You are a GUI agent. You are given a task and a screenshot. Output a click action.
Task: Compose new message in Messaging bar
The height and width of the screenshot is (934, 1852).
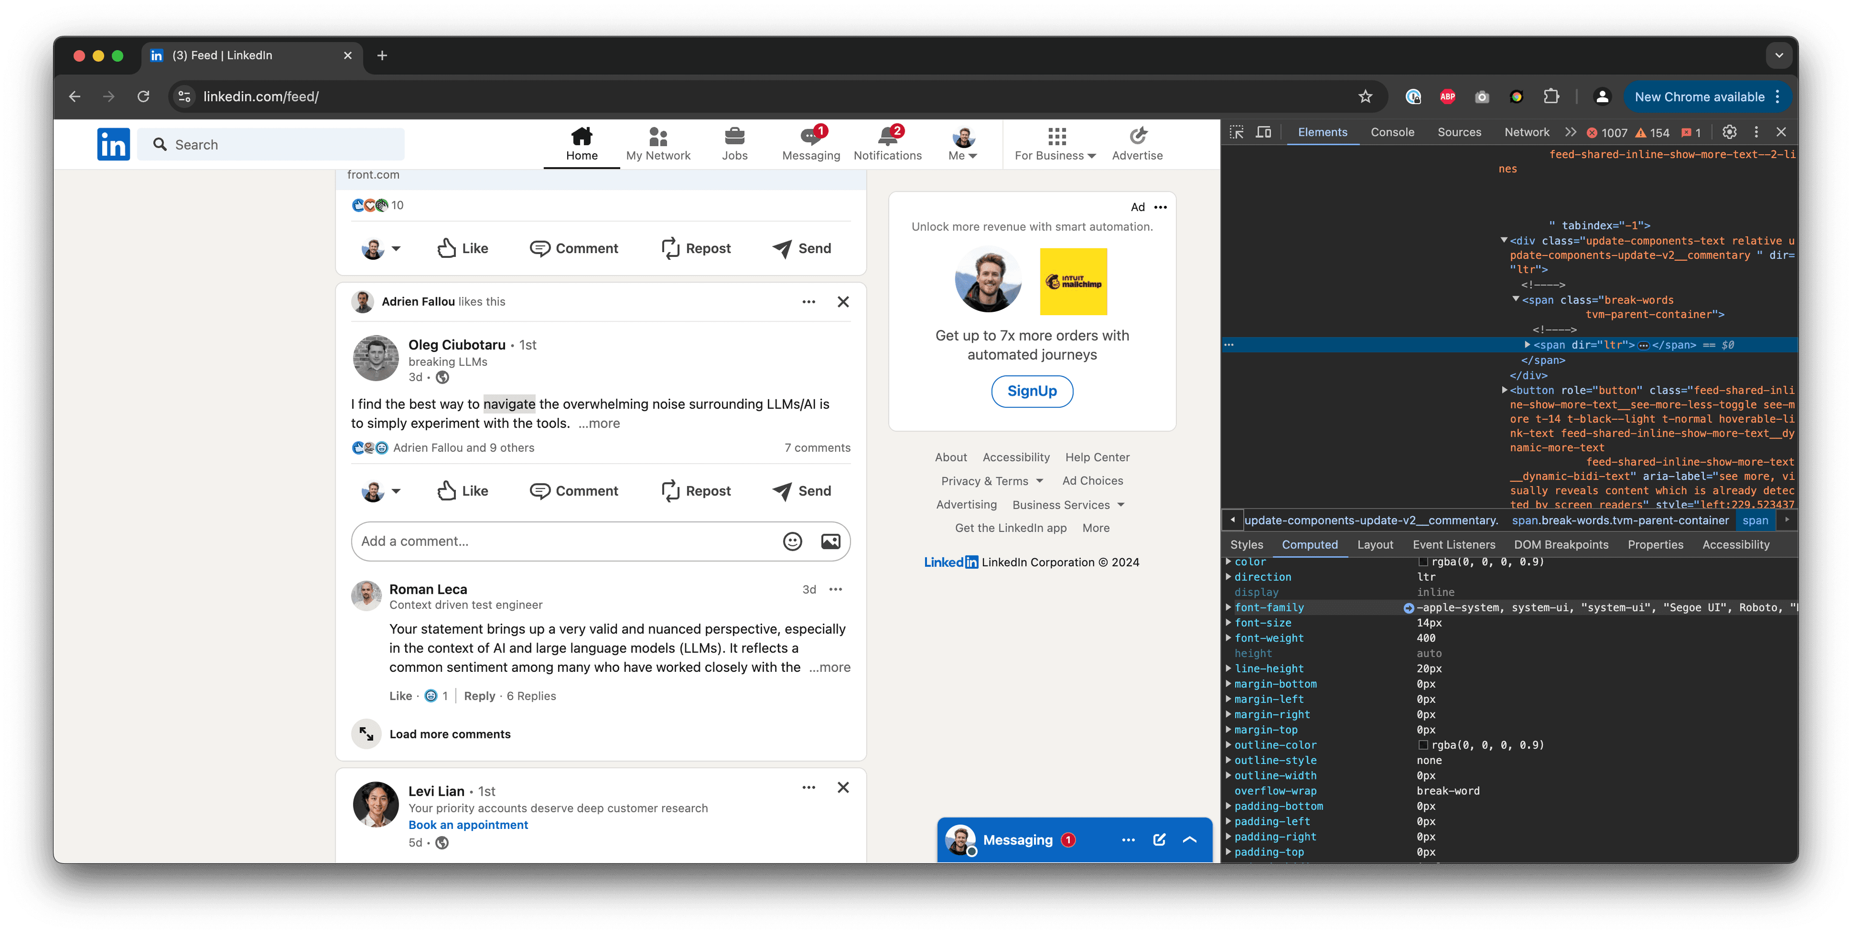(1159, 840)
